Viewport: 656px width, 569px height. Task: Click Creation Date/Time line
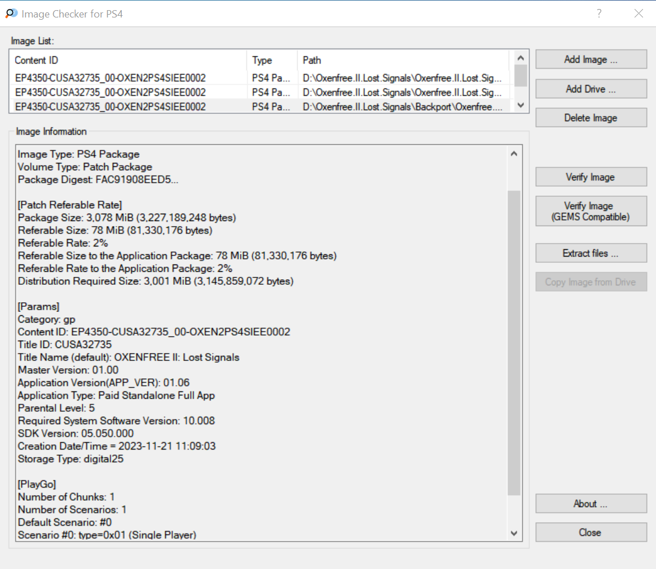(117, 446)
